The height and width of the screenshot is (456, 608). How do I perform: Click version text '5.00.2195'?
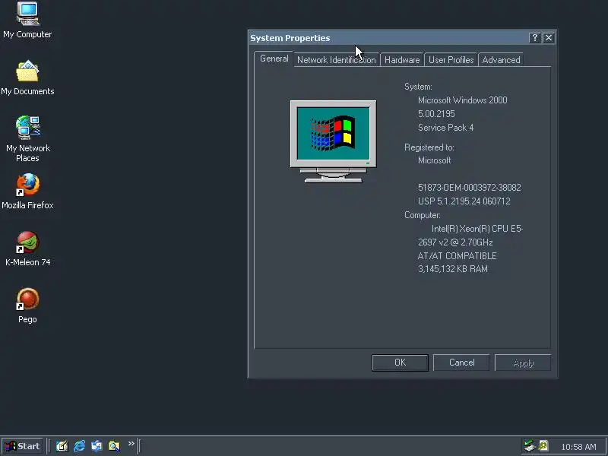[436, 114]
